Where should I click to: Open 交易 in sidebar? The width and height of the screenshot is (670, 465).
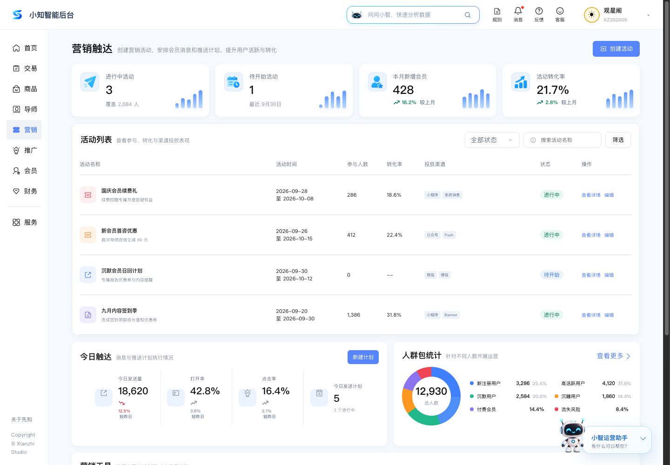(x=24, y=68)
